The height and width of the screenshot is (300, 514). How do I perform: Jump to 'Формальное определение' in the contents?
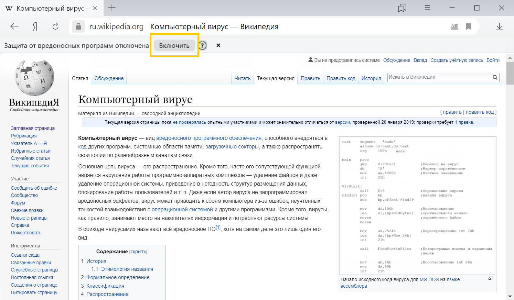click(118, 277)
